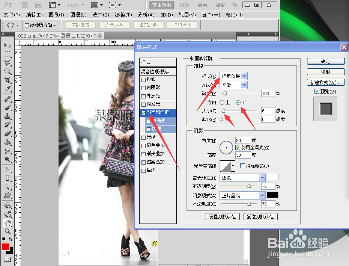
Task: Click the red foreground color swatch
Action: 6,247
